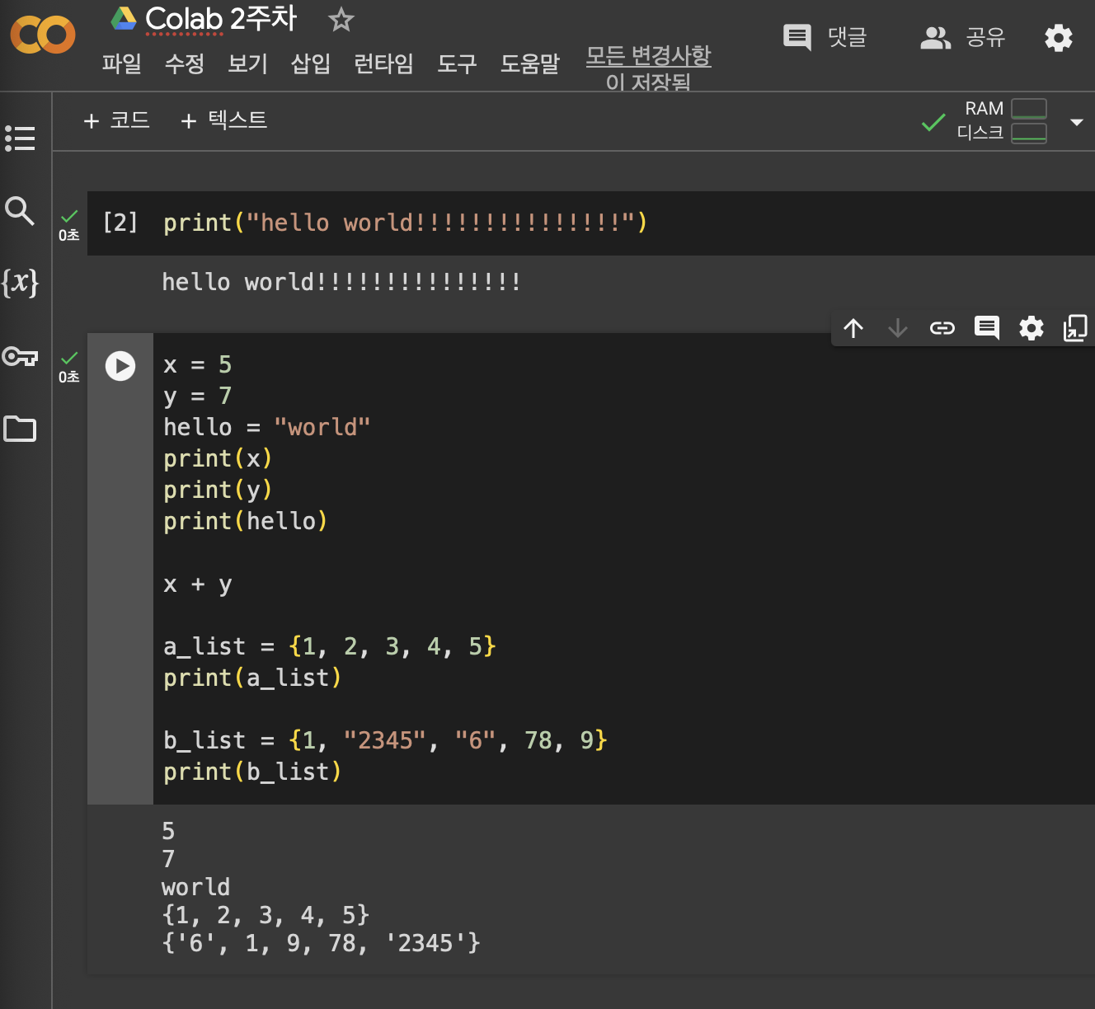Expand the runtime connection dropdown arrow

(x=1076, y=122)
